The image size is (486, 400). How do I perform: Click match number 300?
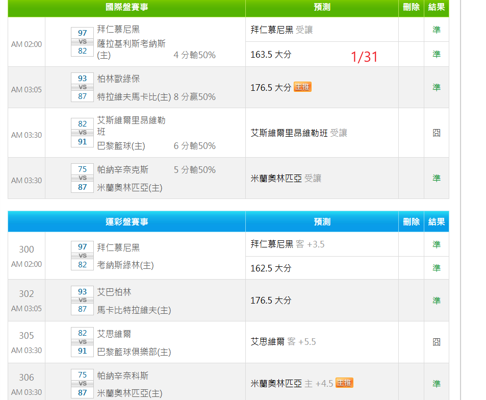tap(27, 249)
